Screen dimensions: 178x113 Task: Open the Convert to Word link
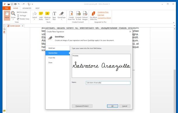104,18
